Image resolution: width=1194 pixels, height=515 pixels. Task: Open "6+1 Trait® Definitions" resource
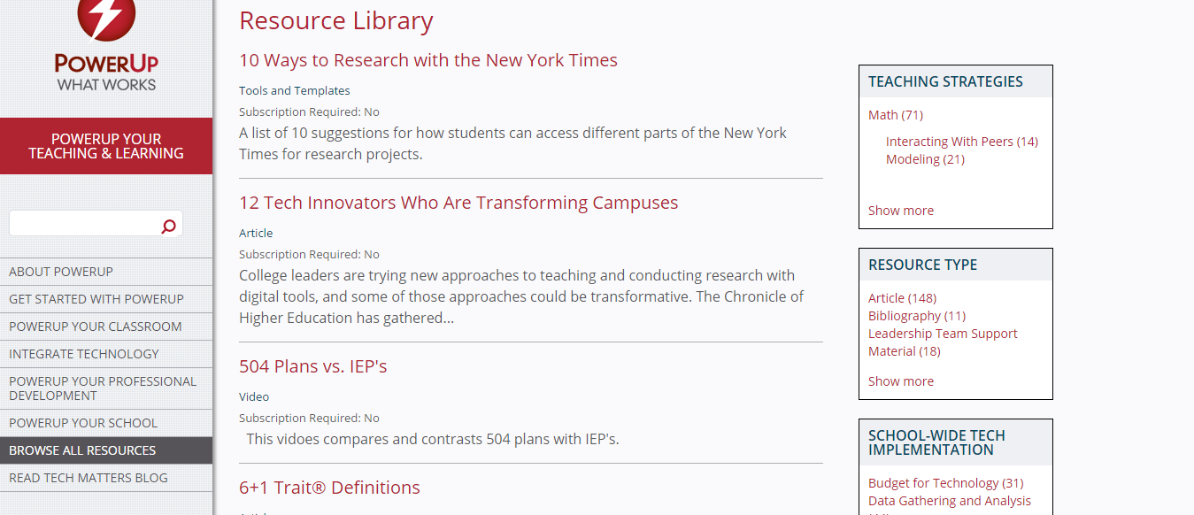point(329,487)
